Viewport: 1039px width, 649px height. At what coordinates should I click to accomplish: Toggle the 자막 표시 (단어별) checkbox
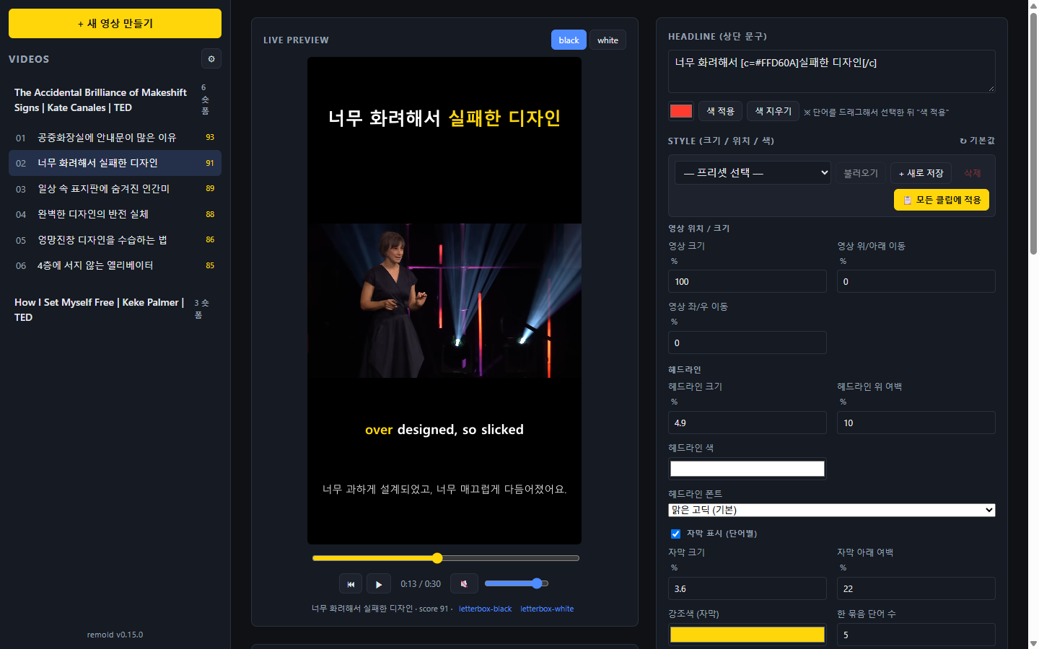pyautogui.click(x=675, y=534)
